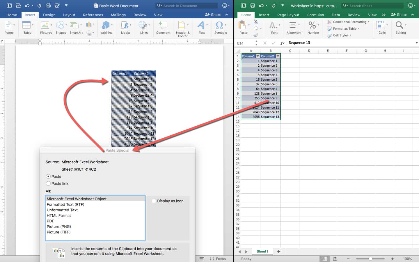419x262 pixels.
Task: Click the Focus button in Word status bar
Action: point(218,259)
